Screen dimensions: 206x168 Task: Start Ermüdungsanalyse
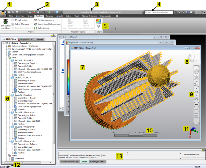click(44, 20)
